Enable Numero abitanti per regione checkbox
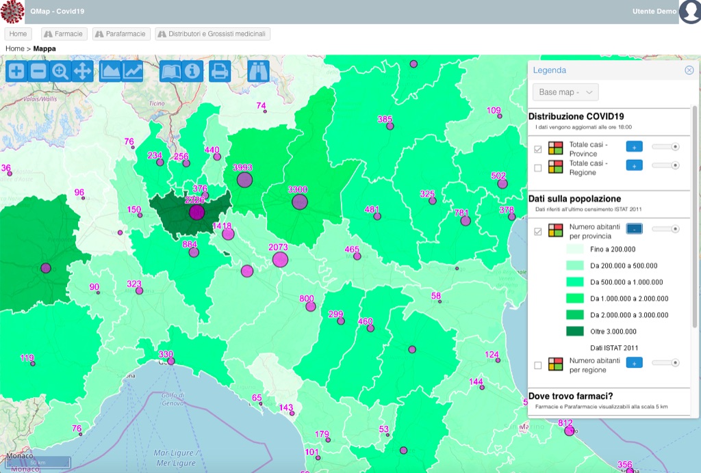701x473 pixels. 538,365
